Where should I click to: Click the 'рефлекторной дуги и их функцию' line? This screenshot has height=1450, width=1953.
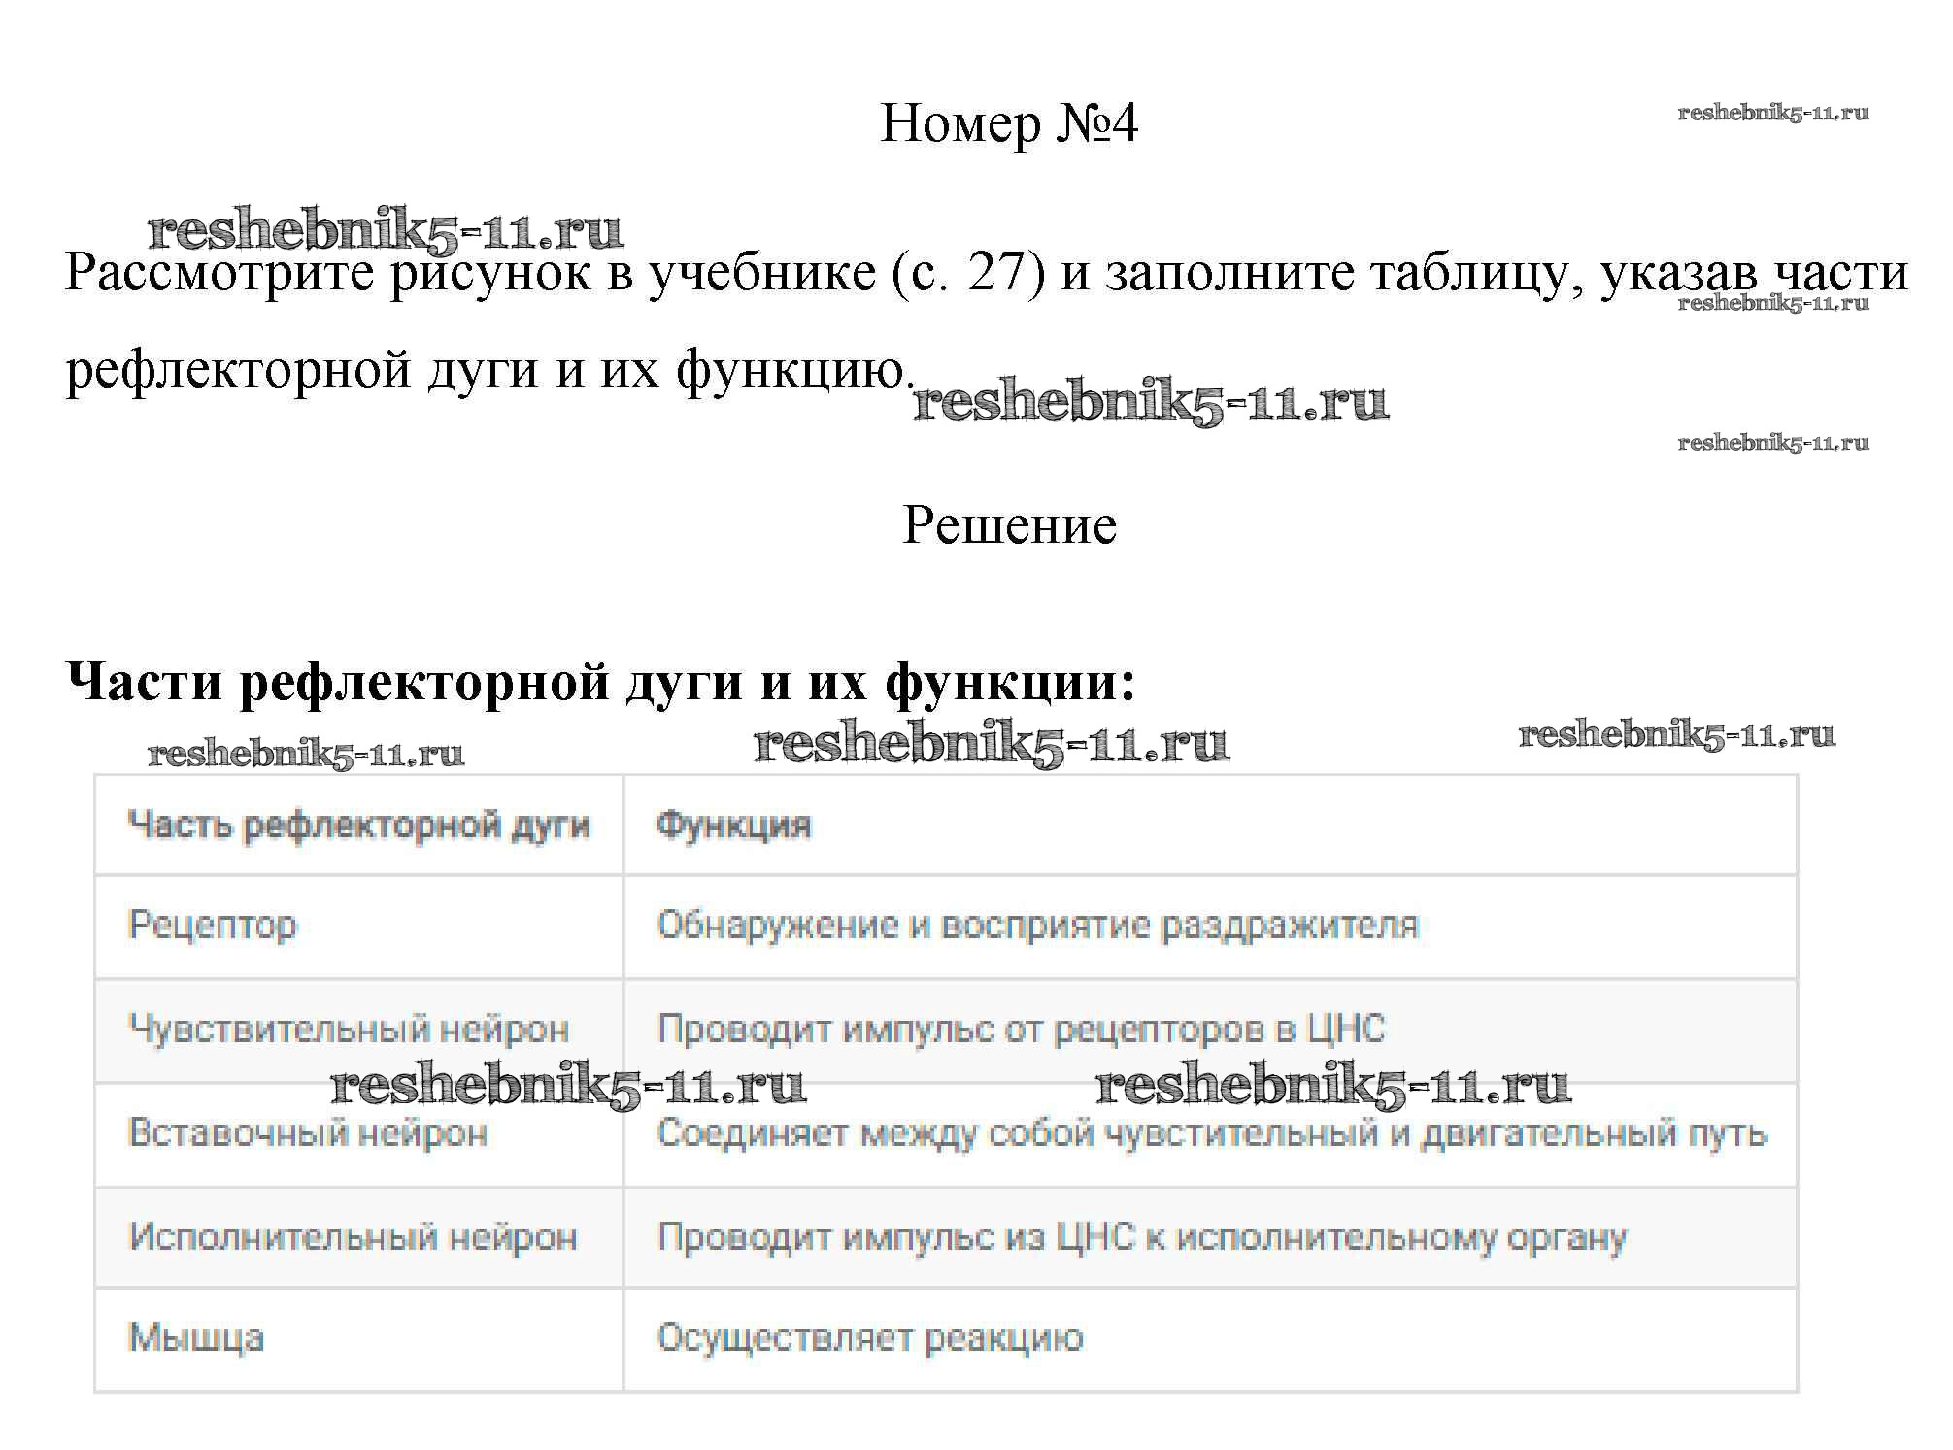pyautogui.click(x=489, y=370)
